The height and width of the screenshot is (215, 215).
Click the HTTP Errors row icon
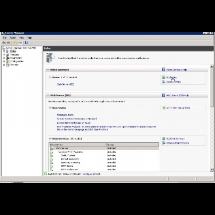click(52, 166)
